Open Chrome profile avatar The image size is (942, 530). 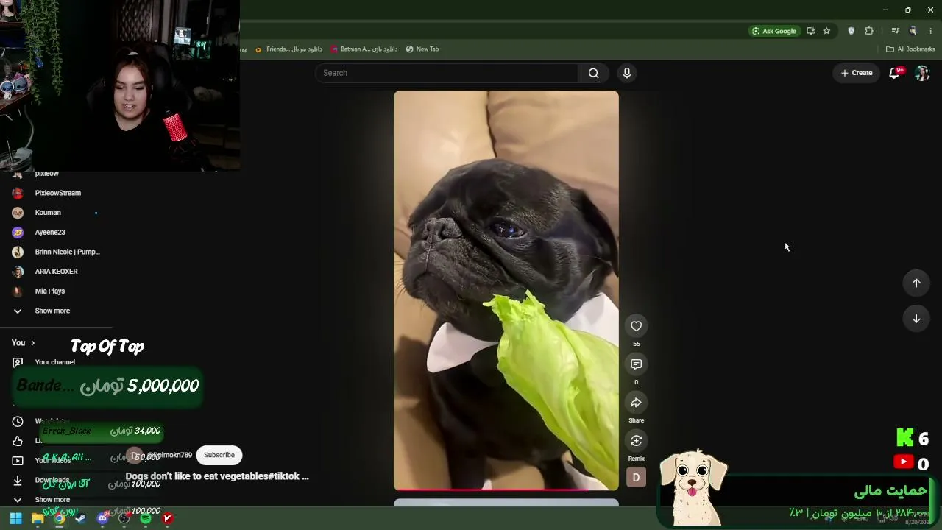click(913, 31)
